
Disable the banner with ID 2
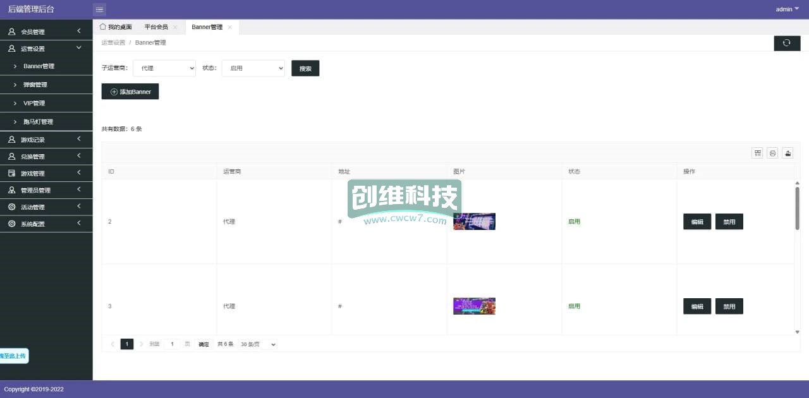[729, 222]
